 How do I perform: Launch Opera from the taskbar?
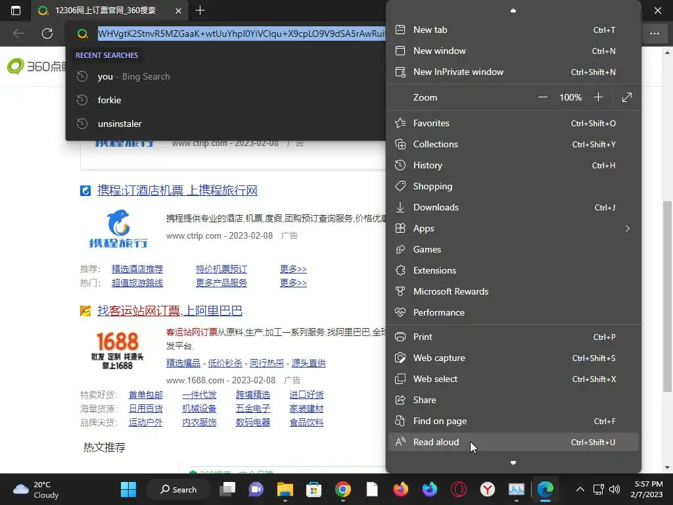pos(458,489)
